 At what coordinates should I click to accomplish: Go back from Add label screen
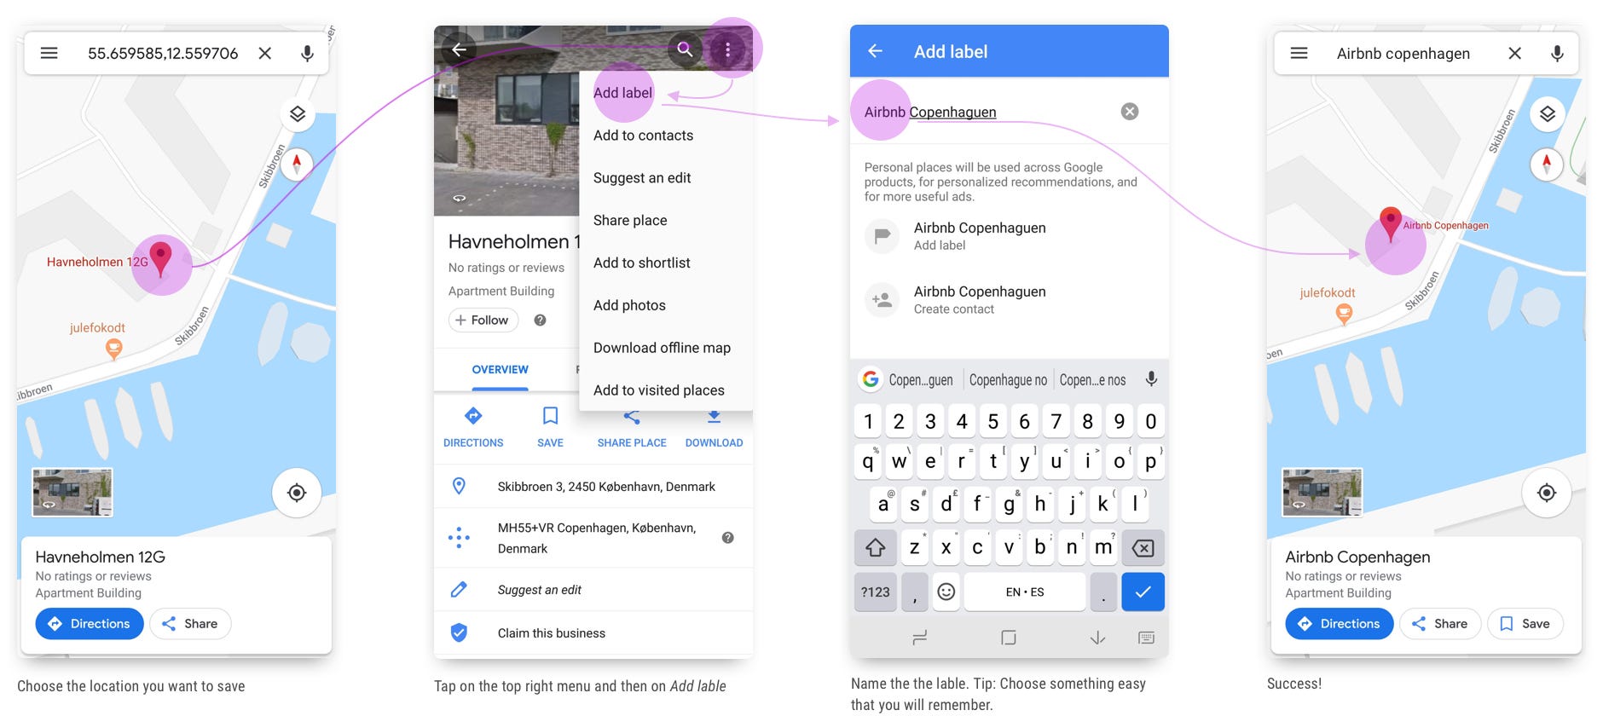pyautogui.click(x=875, y=51)
